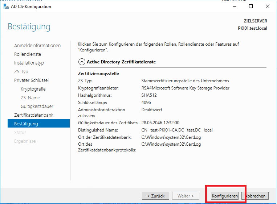Click the AD CS-Konfiguration title bar icon
The height and width of the screenshot is (204, 277).
click(x=6, y=7)
